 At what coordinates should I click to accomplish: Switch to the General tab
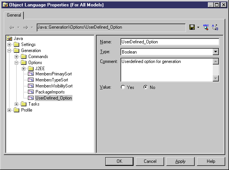[x=14, y=15]
